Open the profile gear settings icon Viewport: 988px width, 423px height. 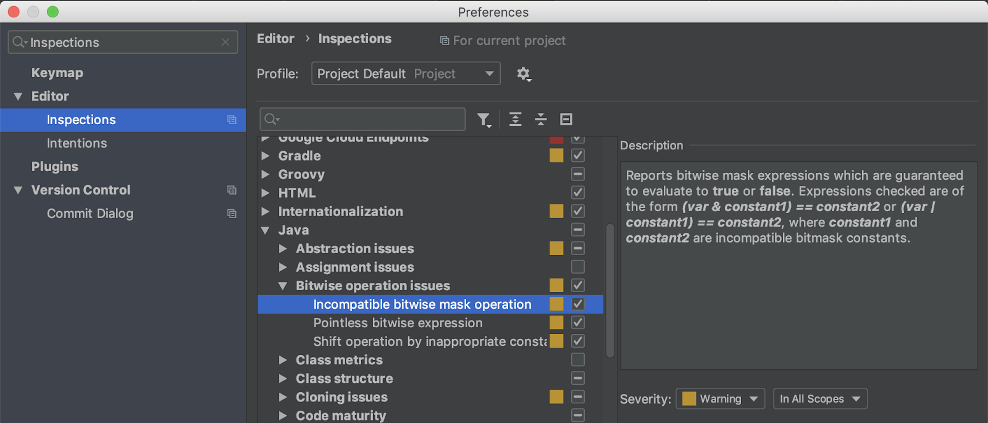[x=524, y=74]
